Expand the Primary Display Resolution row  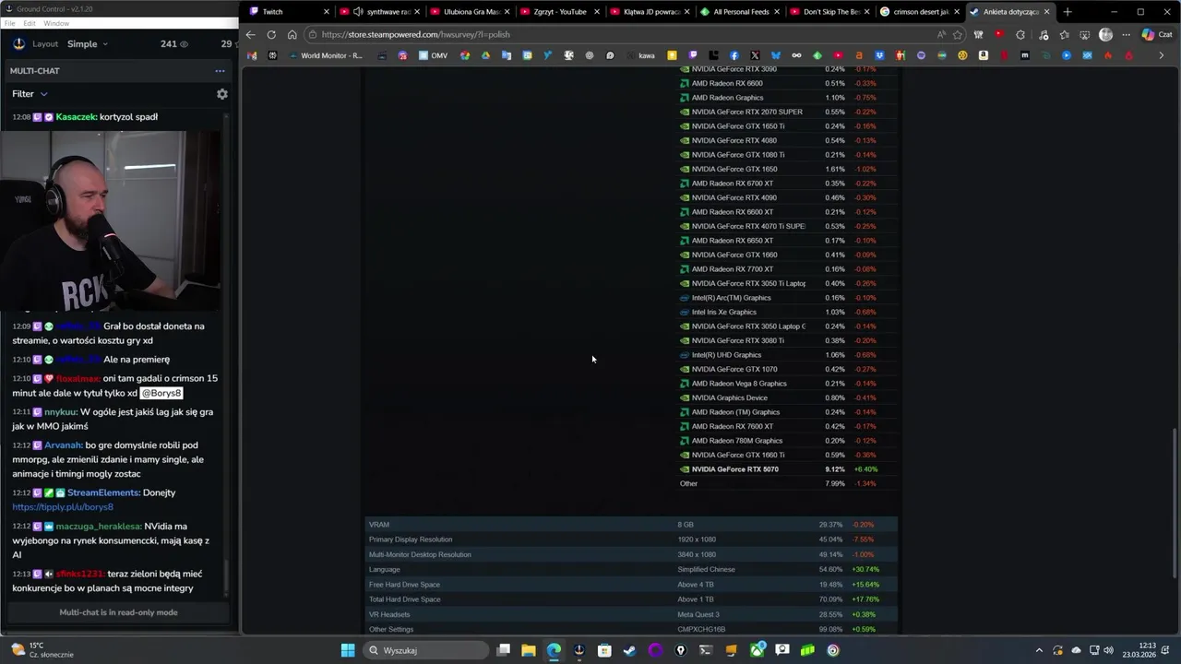[x=631, y=539]
